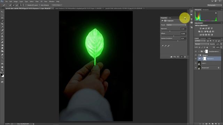Screen dimensions: 223x125
Task: Click the Refine Edge button
Action: tap(56, 5)
